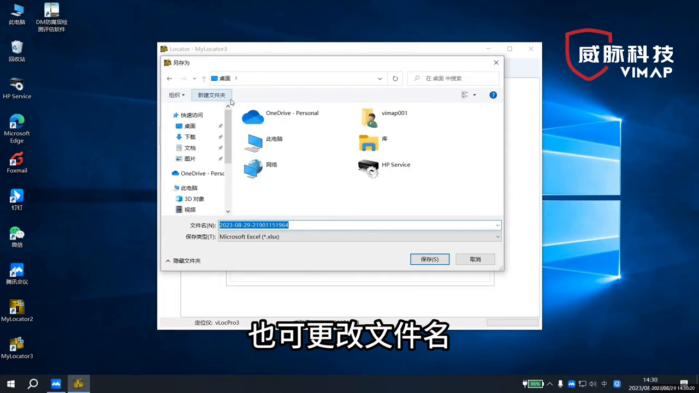The height and width of the screenshot is (393, 699).
Task: Click the 取消 cancel button
Action: coord(475,259)
